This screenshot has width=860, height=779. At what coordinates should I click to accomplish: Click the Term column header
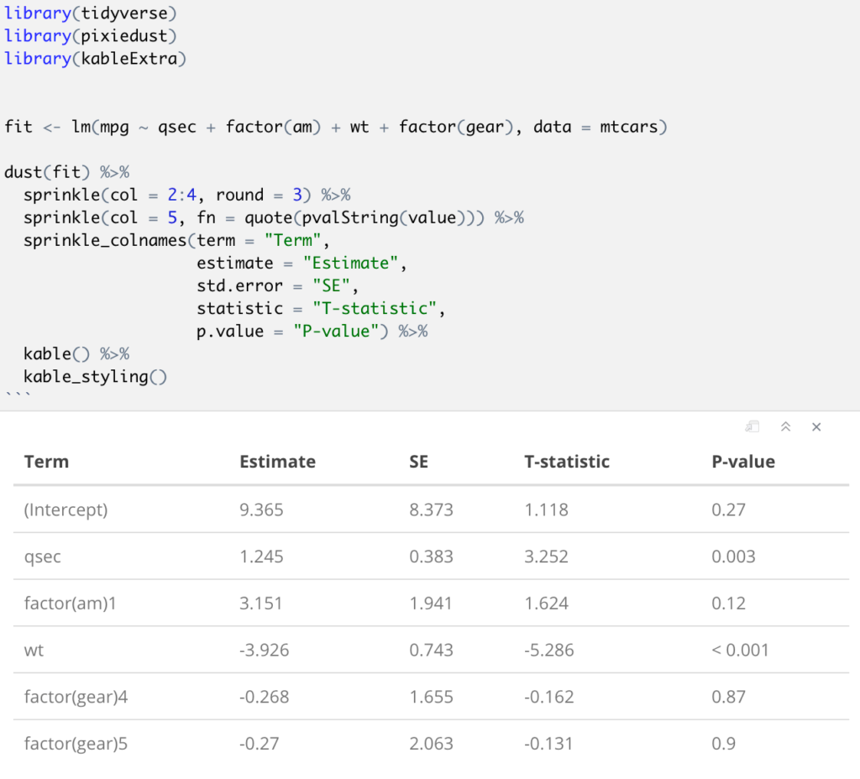[46, 461]
